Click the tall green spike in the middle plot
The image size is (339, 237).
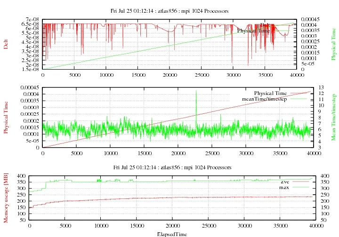click(196, 94)
